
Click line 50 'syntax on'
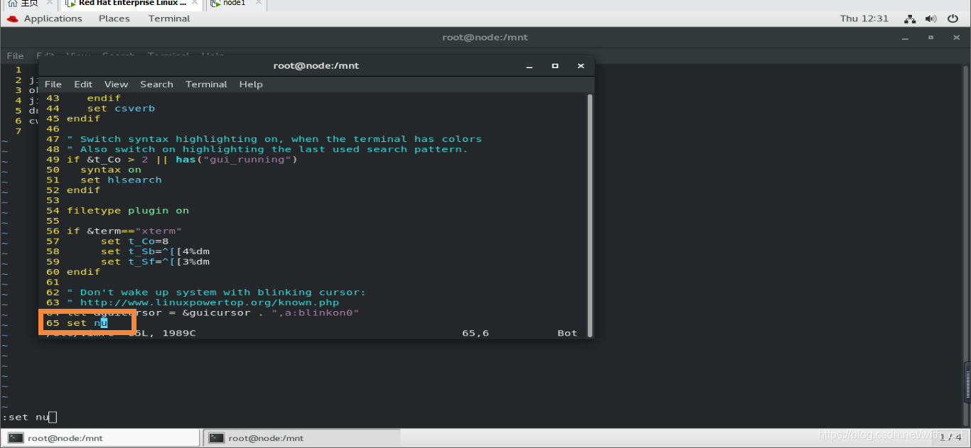point(111,170)
